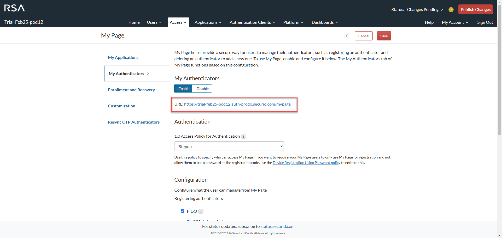Click the Publish Changes button

click(475, 10)
